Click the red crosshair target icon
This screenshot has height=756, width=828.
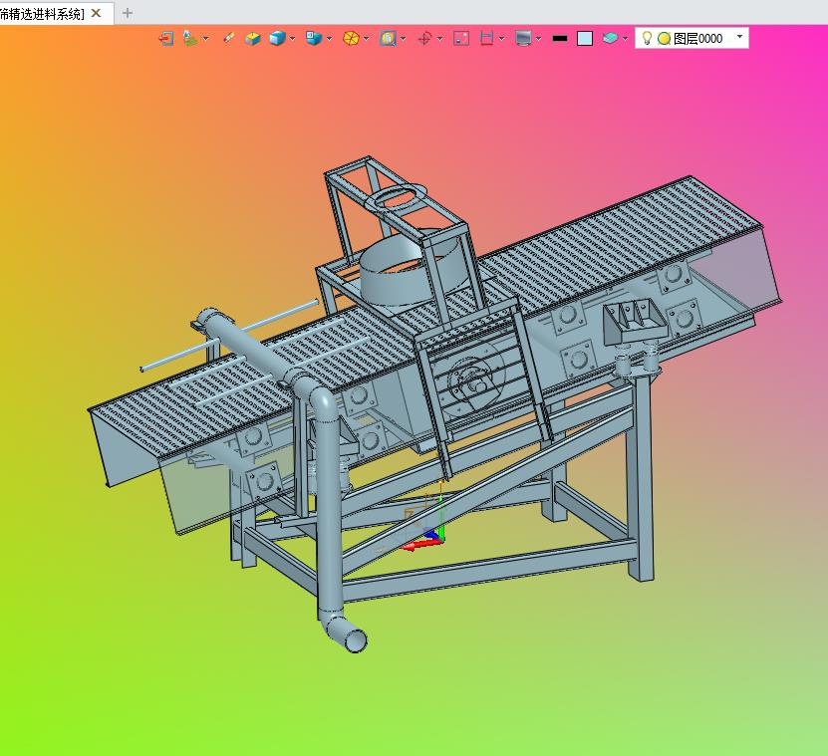coord(424,38)
